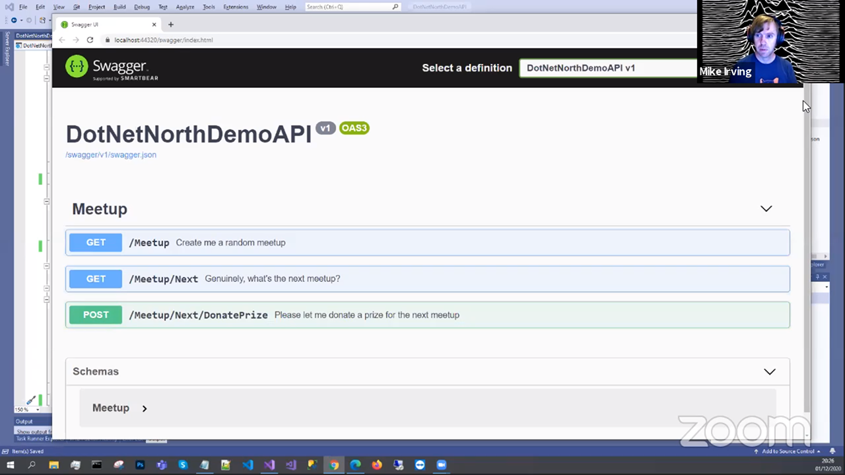Open the /swagger/v1/swagger.json link
This screenshot has width=845, height=475.
(x=111, y=154)
